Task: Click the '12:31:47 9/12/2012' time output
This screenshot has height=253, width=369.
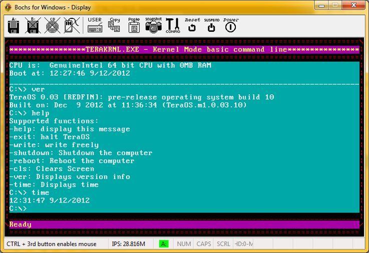Action: [50, 201]
